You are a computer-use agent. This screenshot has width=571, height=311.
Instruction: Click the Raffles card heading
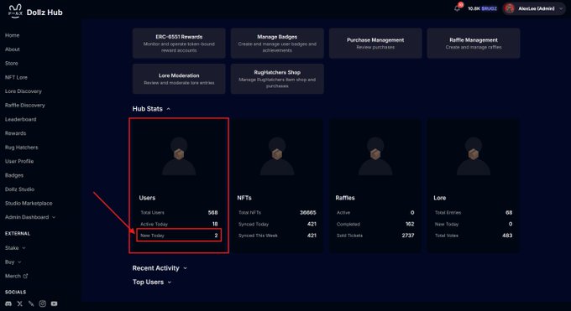(345, 198)
